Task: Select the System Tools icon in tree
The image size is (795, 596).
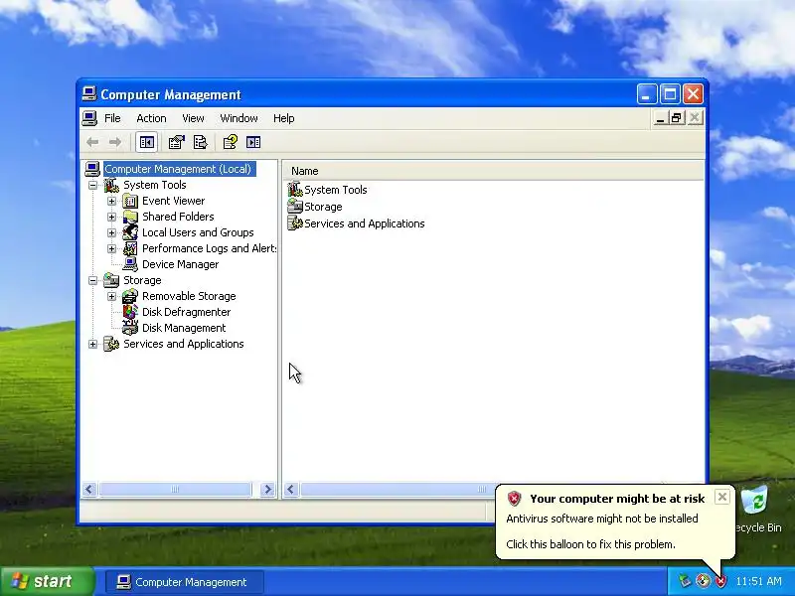Action: [111, 185]
